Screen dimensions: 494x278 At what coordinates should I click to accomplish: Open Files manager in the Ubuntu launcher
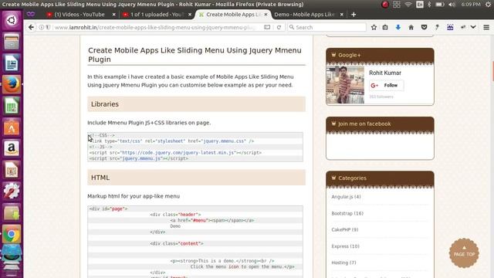(12, 42)
